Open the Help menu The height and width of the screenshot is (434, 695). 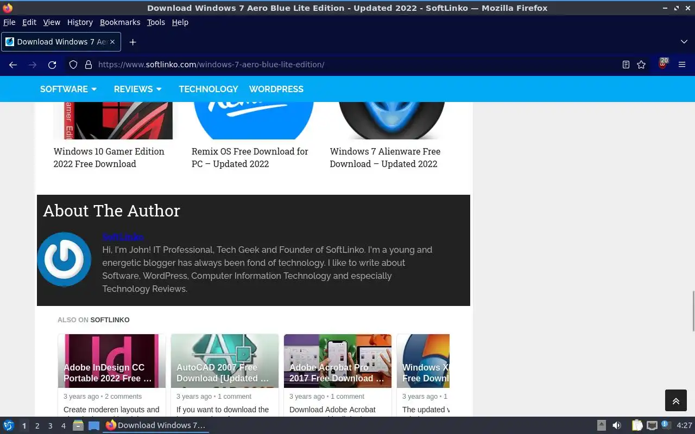pos(180,22)
